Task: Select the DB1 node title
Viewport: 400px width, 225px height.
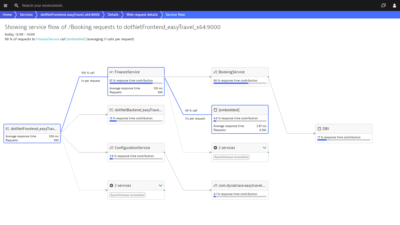Action: click(x=326, y=129)
